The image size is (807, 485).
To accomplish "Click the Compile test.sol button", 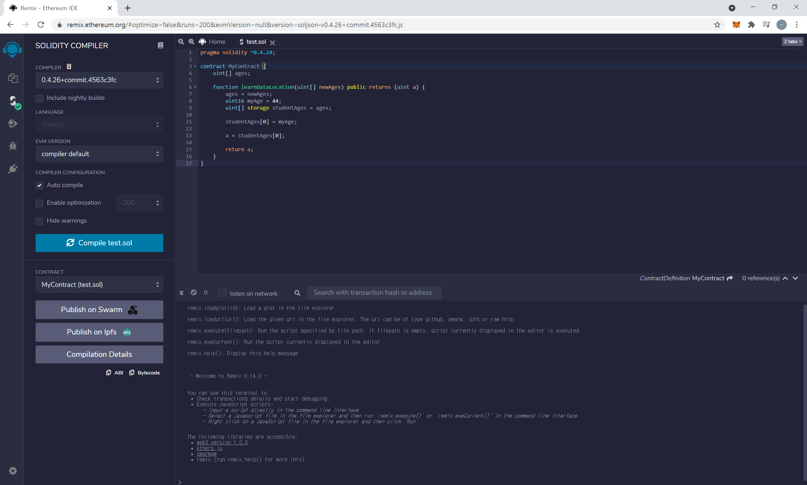I will tap(99, 243).
